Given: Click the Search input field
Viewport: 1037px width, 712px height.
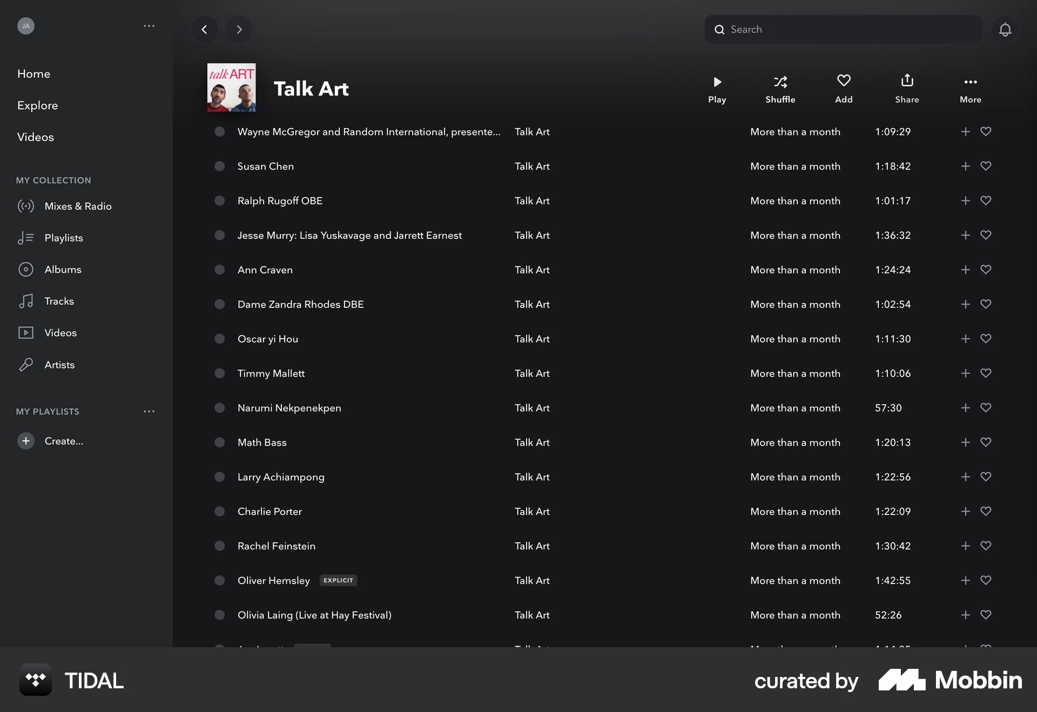Looking at the screenshot, I should [x=843, y=29].
